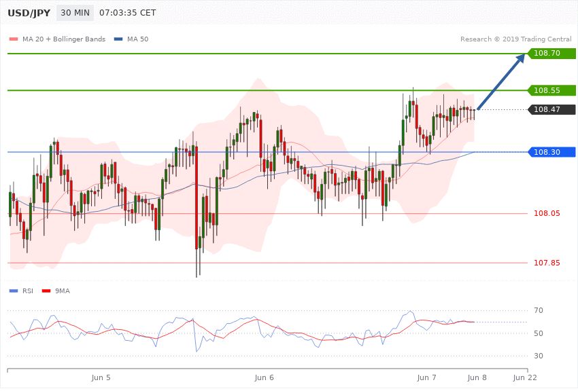Click the blue MA 50 legend swatch
The image size is (578, 391).
click(x=118, y=39)
